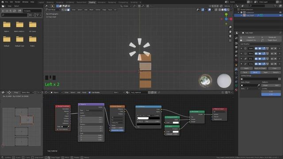
Task: Click the red X axis gizmo ball
Action: point(231,19)
